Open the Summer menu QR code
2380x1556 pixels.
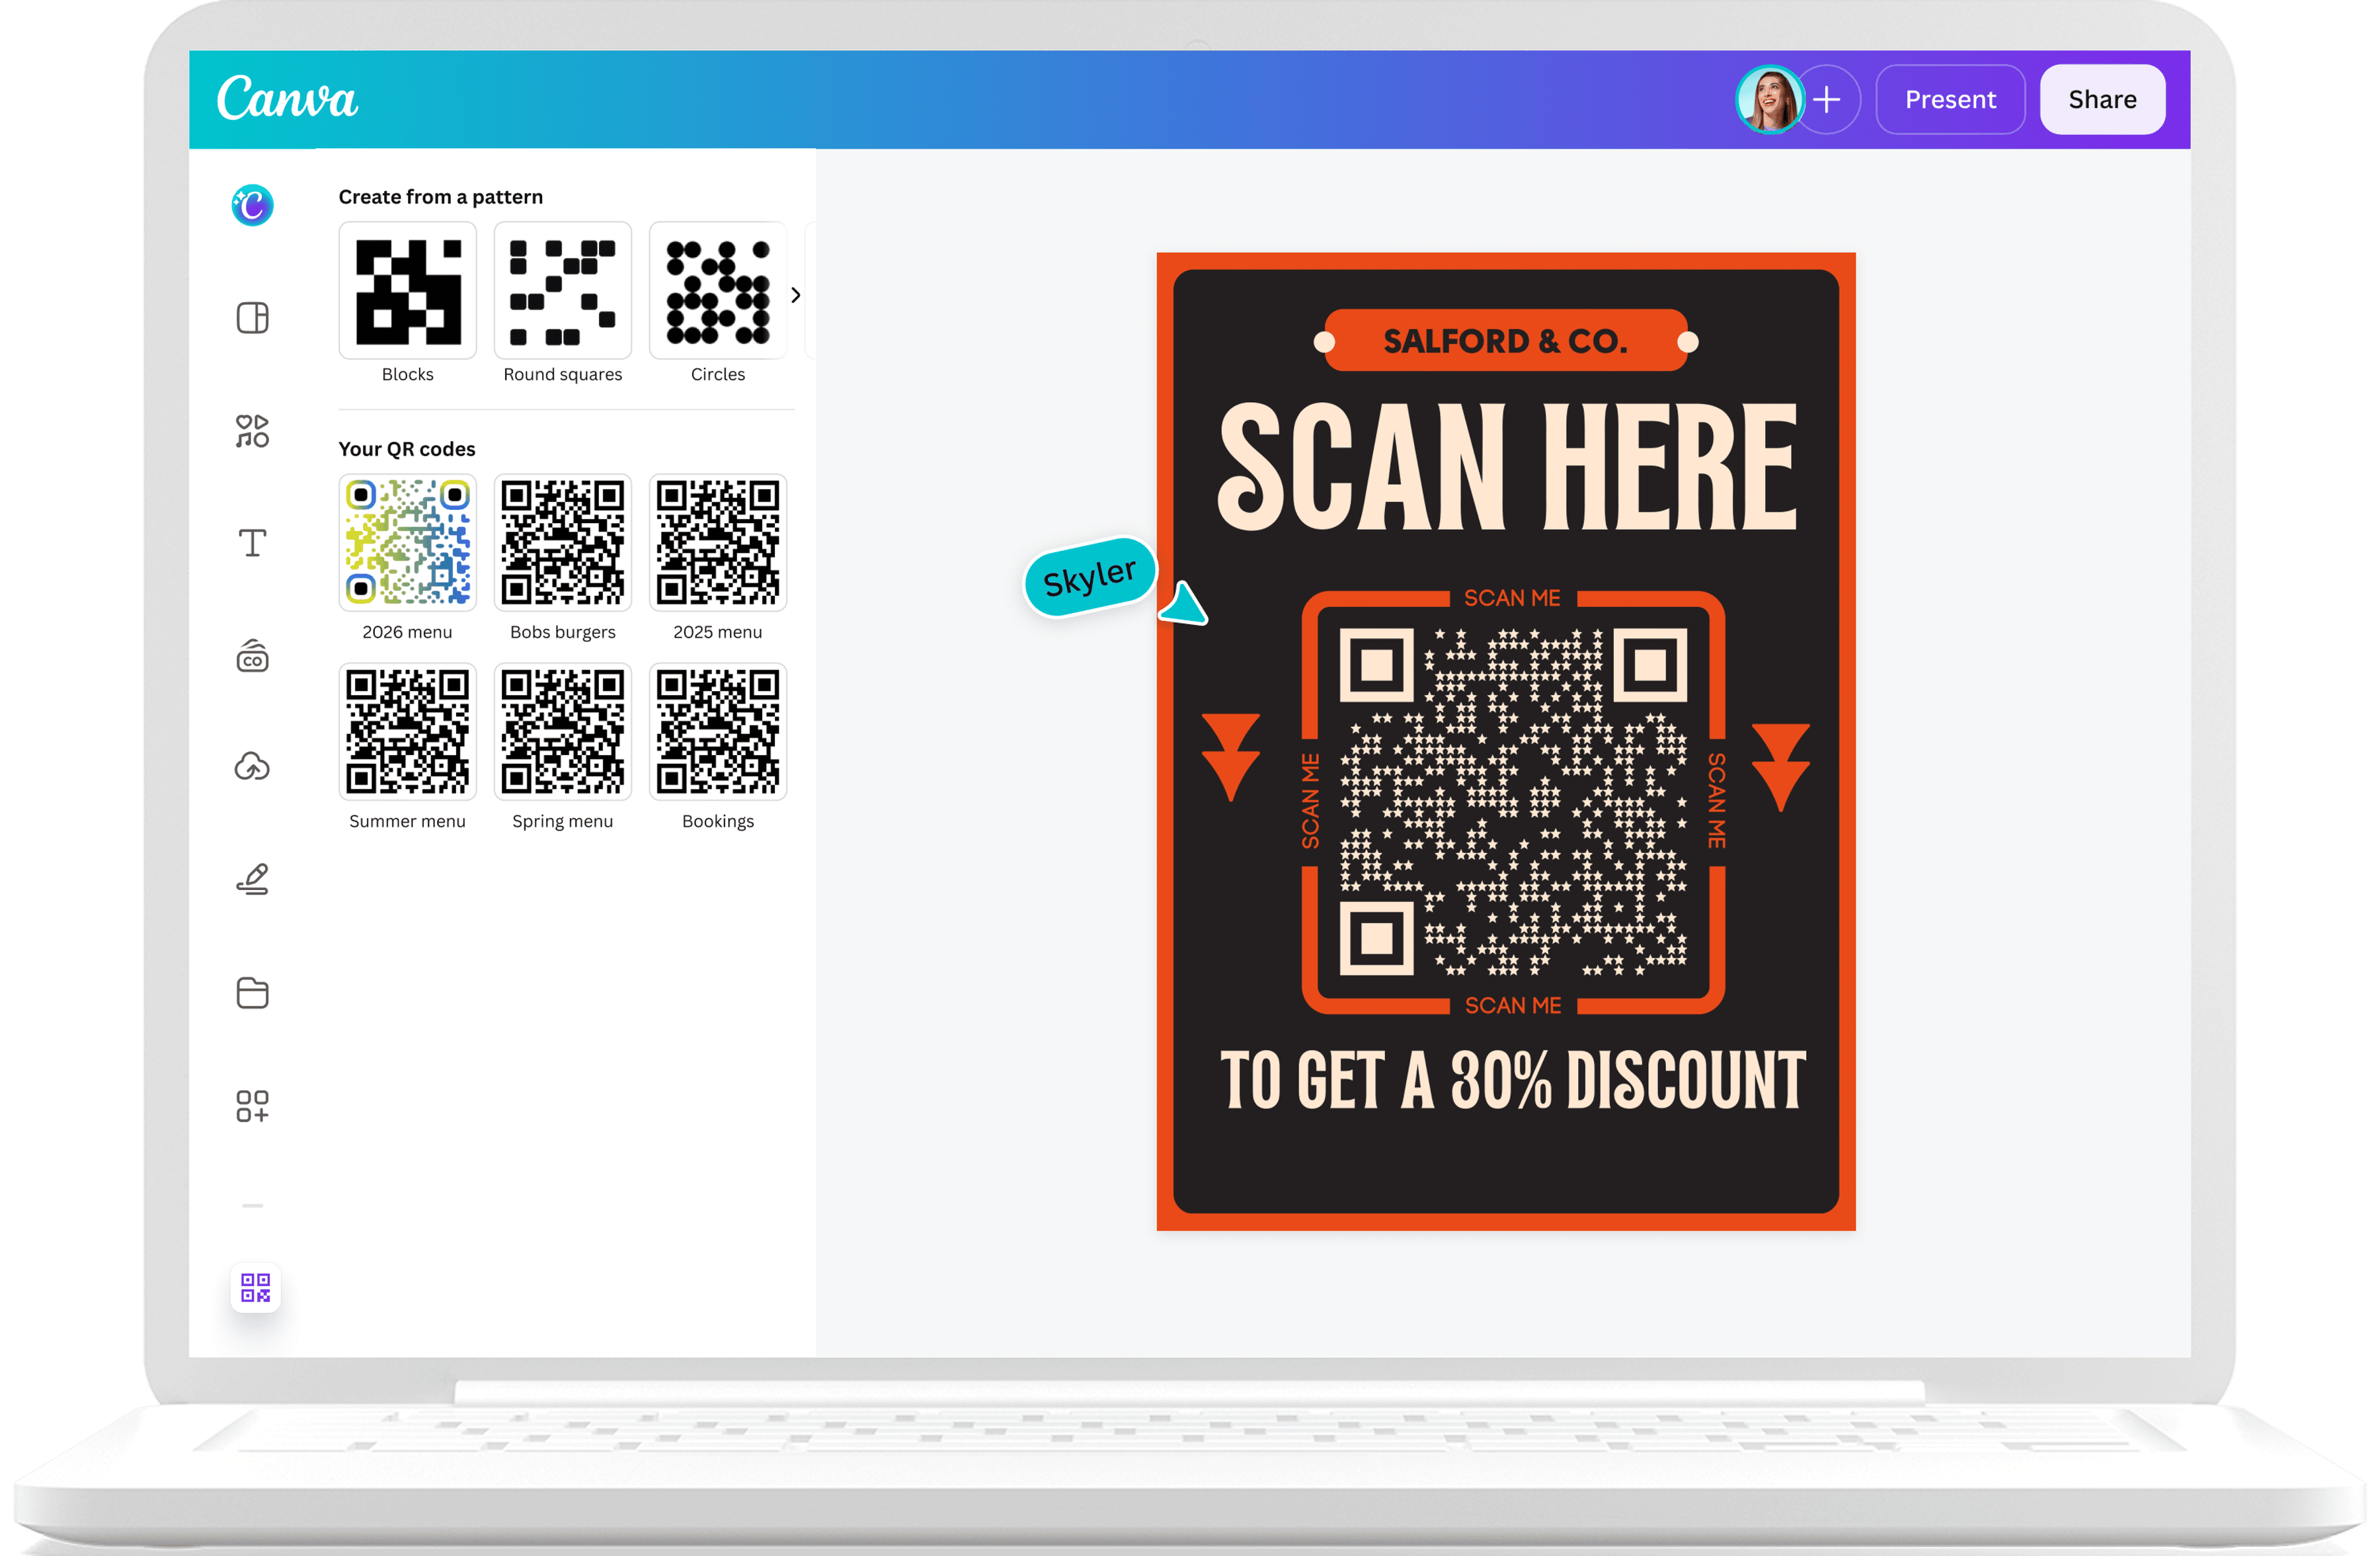point(407,731)
